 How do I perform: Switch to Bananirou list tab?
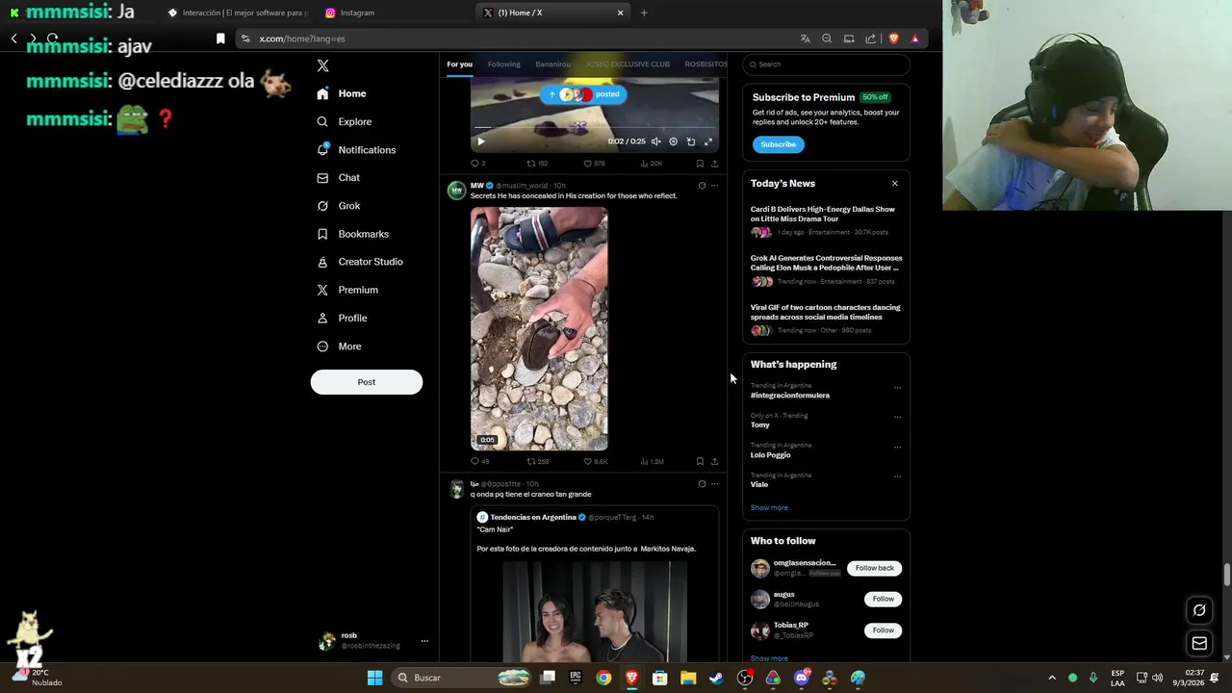click(x=552, y=64)
